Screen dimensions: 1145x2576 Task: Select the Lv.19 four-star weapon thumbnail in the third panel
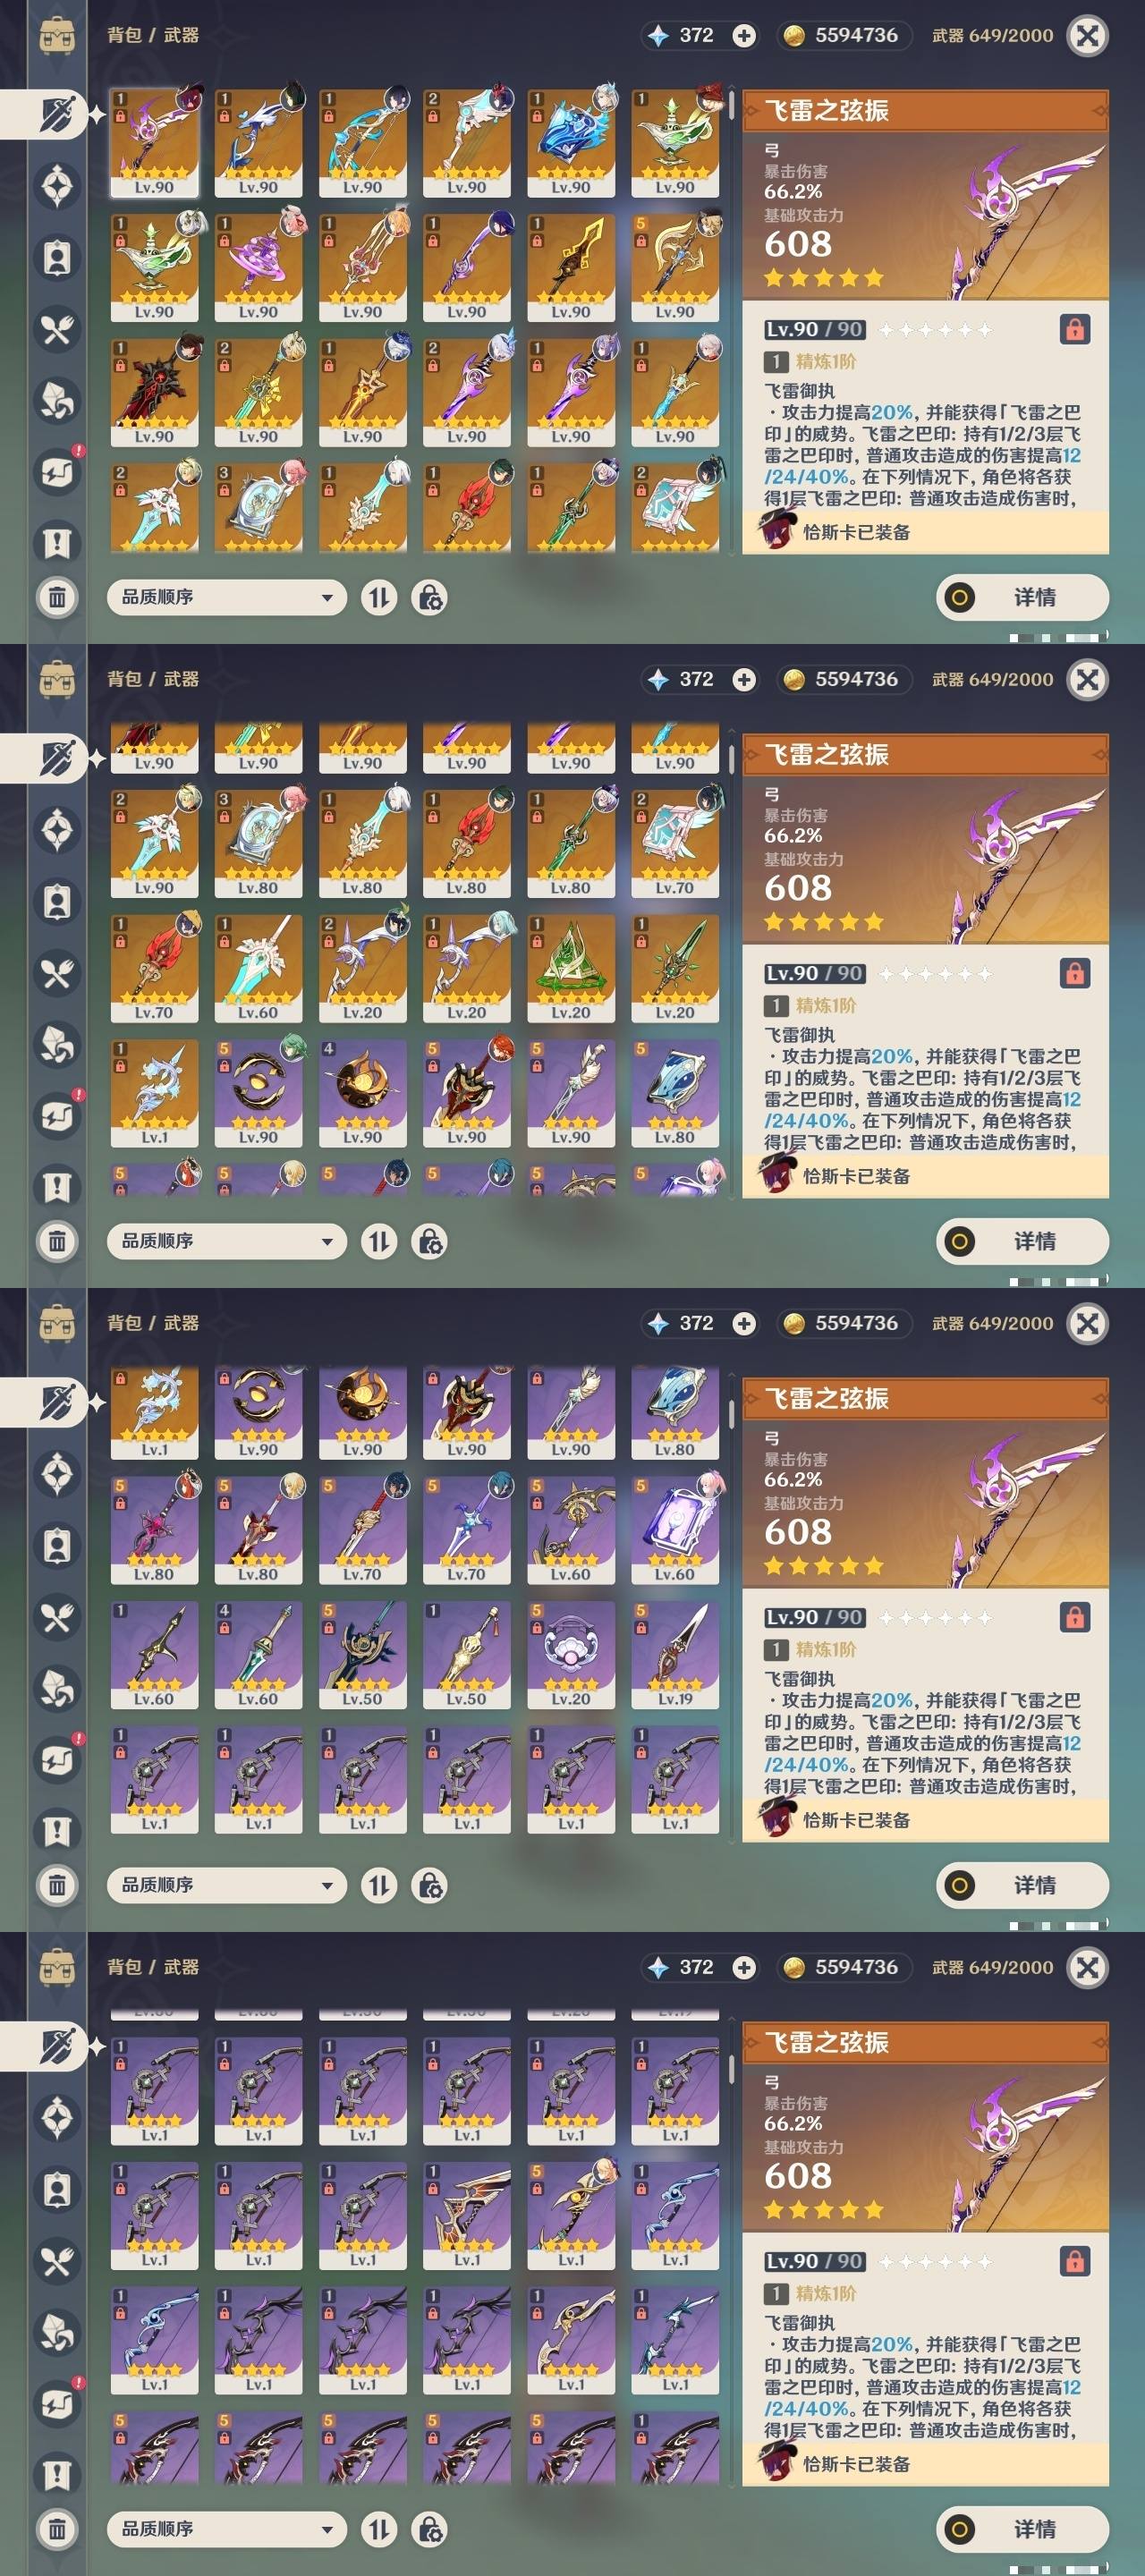pos(675,1655)
